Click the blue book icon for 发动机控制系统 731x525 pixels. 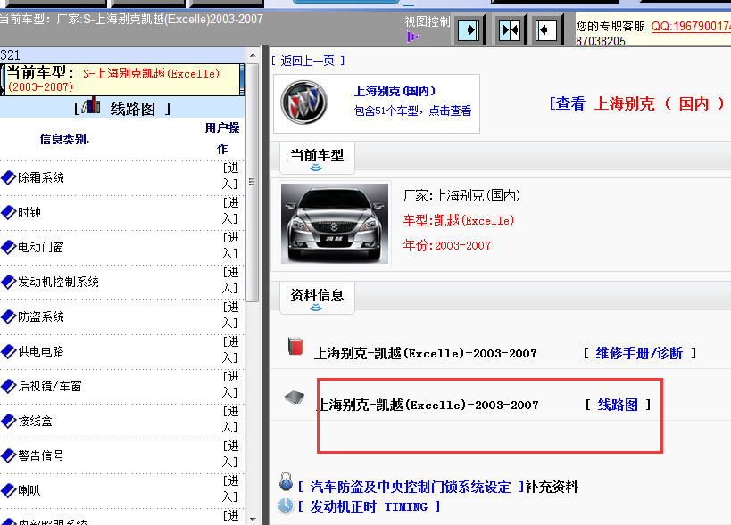click(8, 282)
